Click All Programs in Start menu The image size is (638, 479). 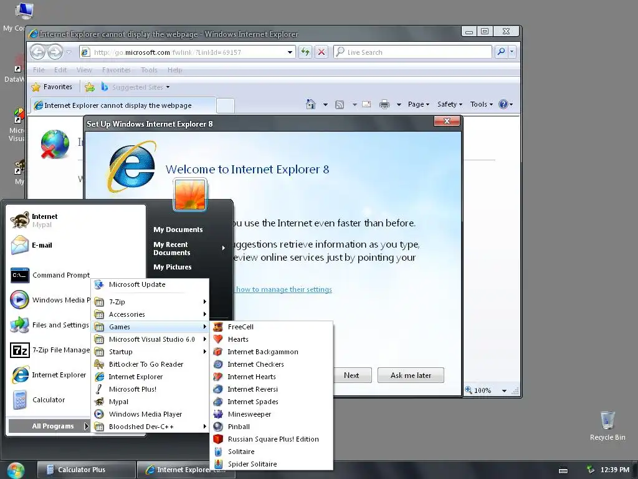click(49, 426)
